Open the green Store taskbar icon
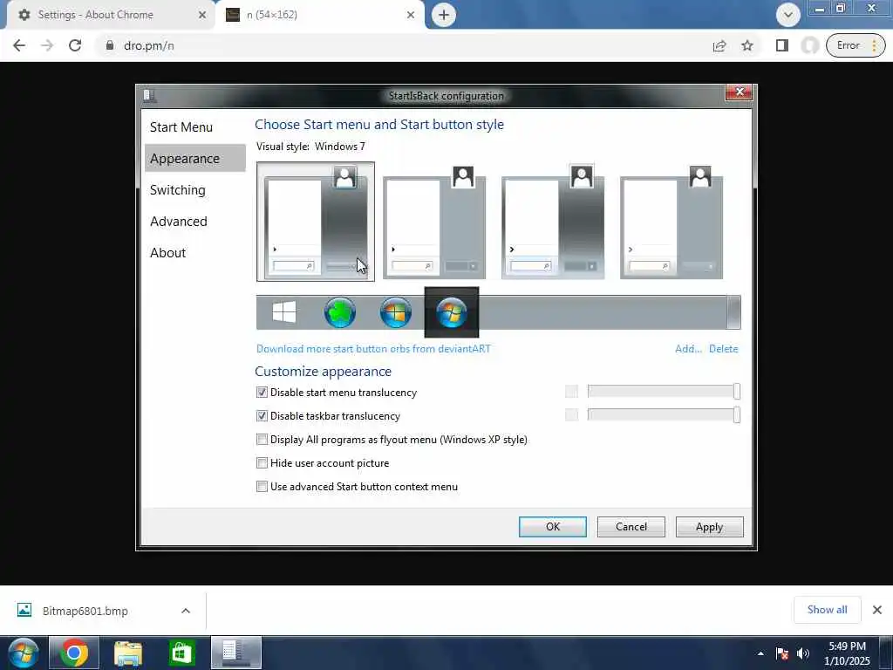 click(x=181, y=653)
